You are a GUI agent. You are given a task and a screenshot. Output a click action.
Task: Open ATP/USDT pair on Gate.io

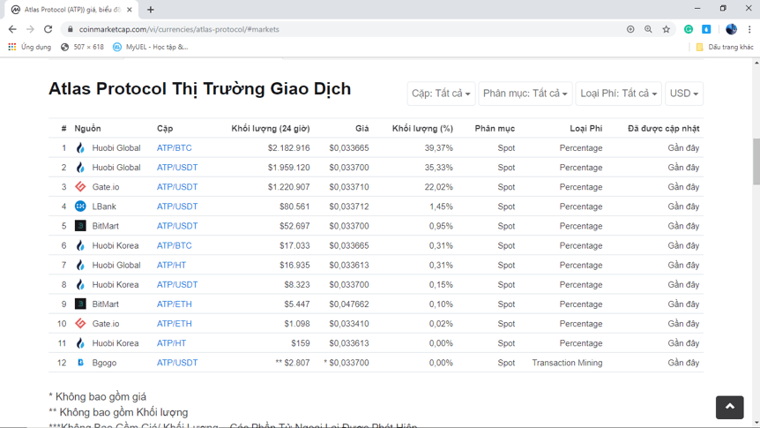[x=177, y=187]
